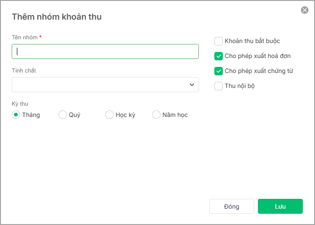Screen dimensions: 315x225
Task: Click the red required asterisk
Action: coord(41,36)
